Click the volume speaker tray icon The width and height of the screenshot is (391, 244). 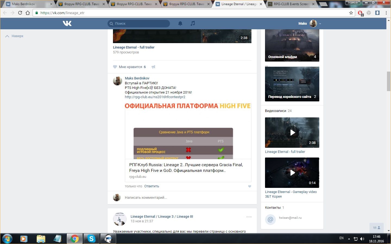362,239
